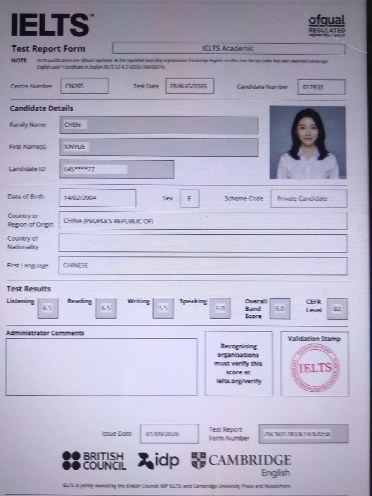
Task: Click the Sex box showing F
Action: pos(190,199)
